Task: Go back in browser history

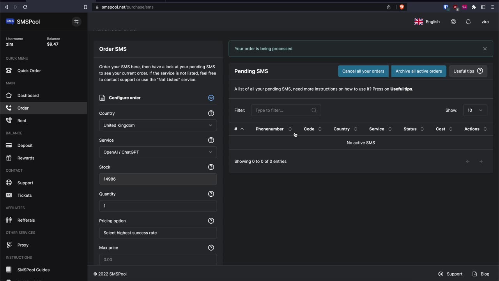Action: click(7, 7)
